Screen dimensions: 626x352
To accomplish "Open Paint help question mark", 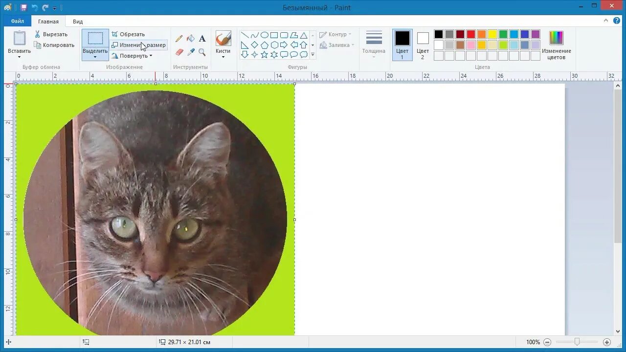I will 617,21.
